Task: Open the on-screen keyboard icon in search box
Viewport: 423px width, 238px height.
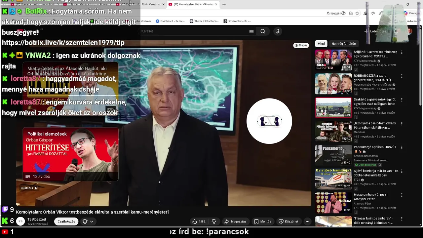Action: point(251,31)
